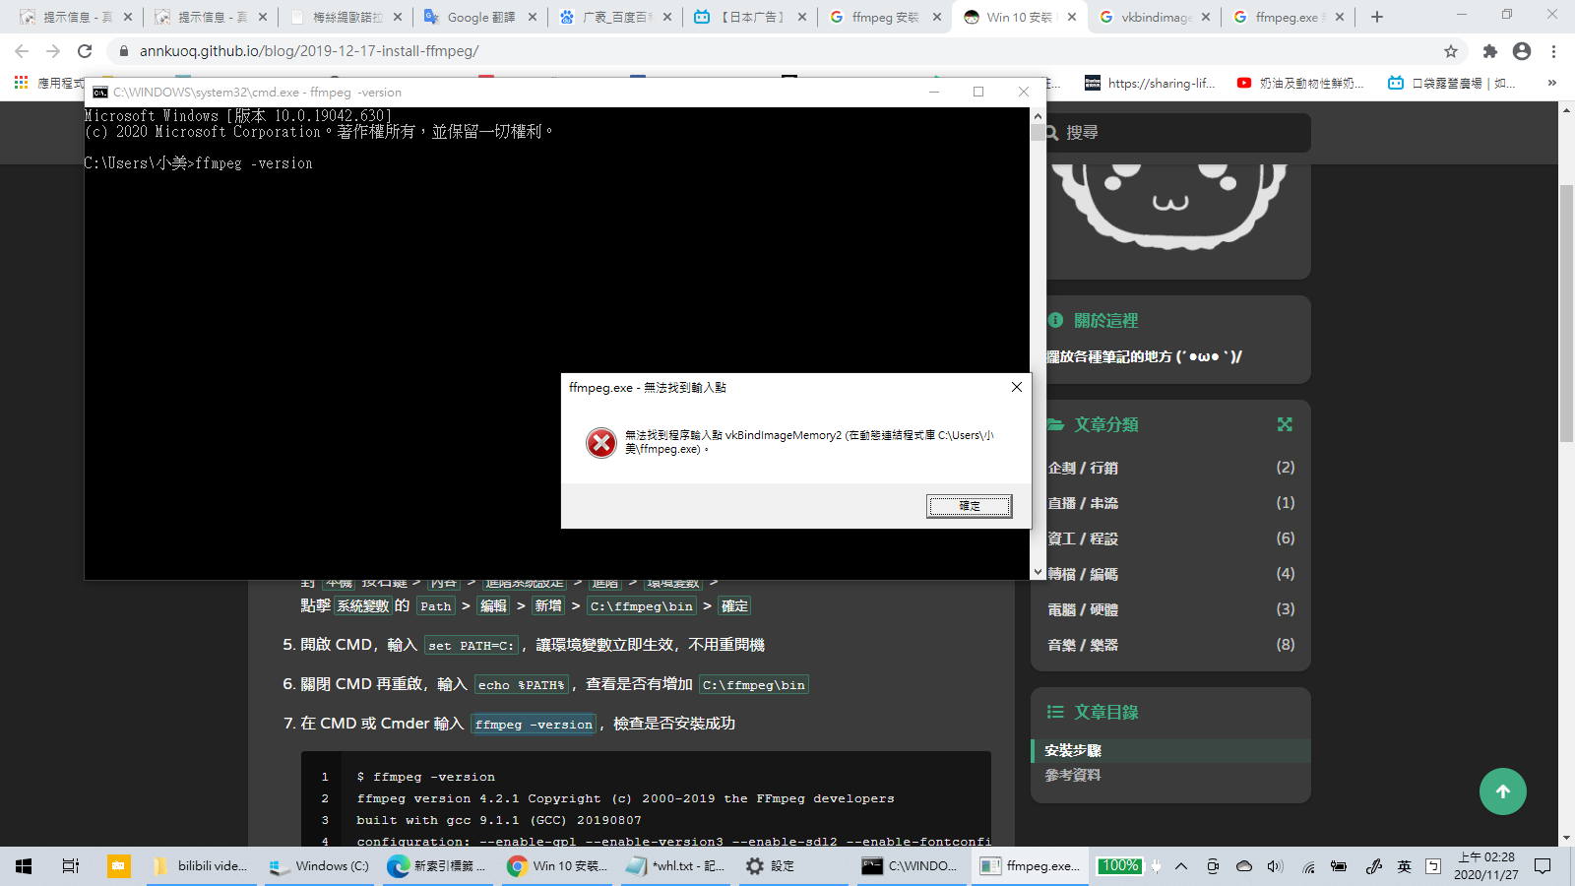Click the 文章分類 folder icon
The width and height of the screenshot is (1575, 886).
coord(1055,424)
